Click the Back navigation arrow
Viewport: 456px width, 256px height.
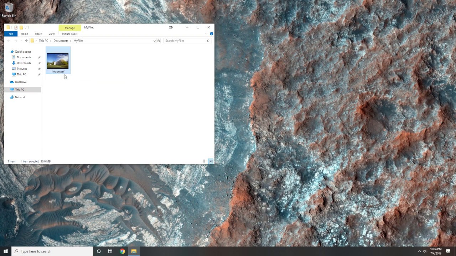9,41
